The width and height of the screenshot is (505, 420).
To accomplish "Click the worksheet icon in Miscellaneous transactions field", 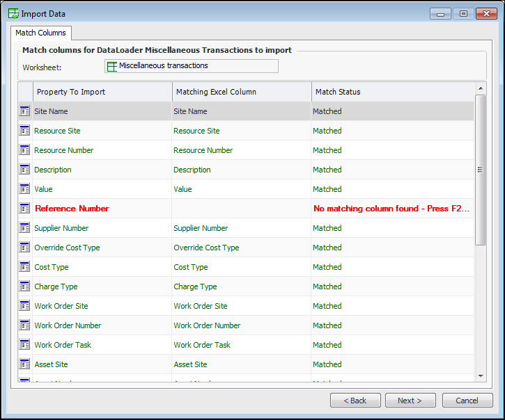I will coord(111,66).
